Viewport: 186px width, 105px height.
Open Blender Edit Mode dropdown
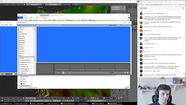tap(63, 98)
